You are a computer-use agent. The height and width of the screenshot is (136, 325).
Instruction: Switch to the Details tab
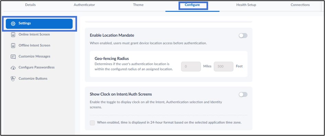tap(30, 5)
